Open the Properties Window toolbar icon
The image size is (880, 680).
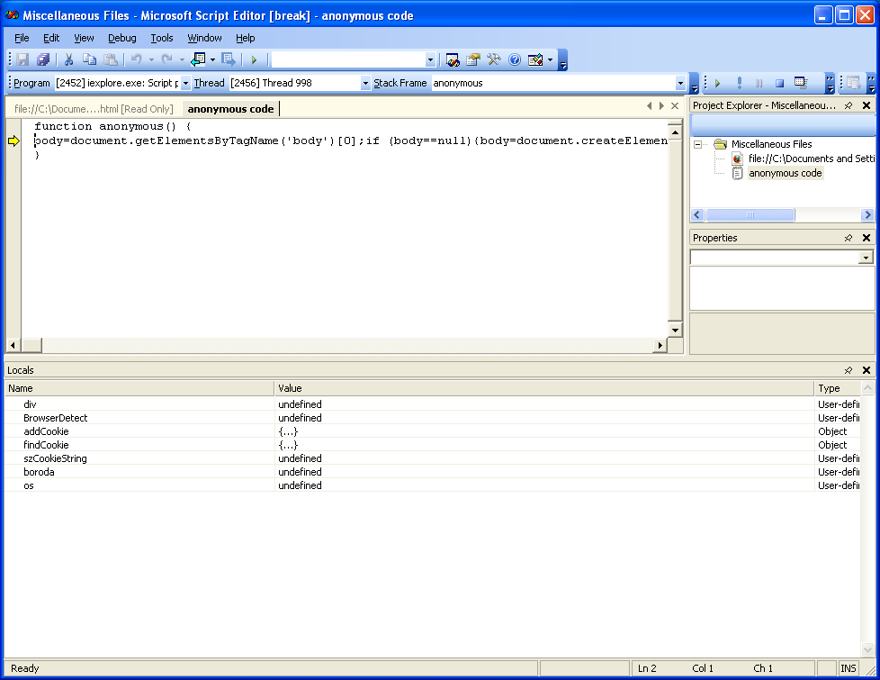[472, 59]
